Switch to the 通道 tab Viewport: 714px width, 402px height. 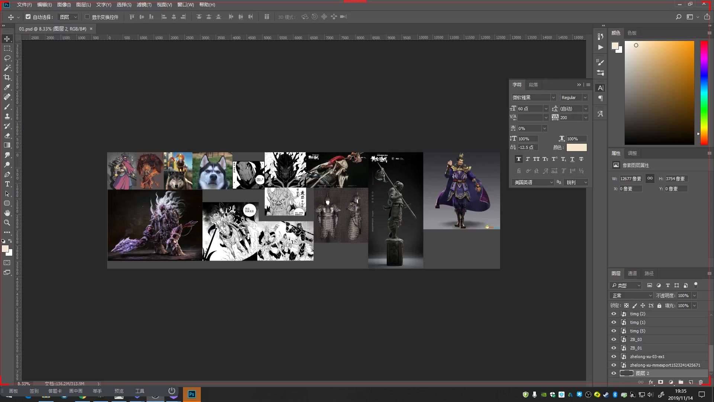(632, 273)
